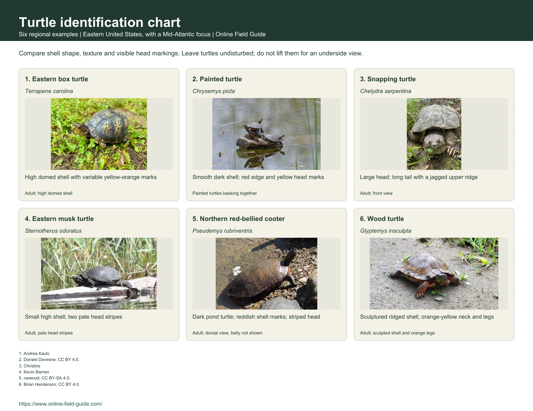The height and width of the screenshot is (411, 533).
Task: Click caption 'Adult; pale head stripes'
Action: [x=49, y=333]
